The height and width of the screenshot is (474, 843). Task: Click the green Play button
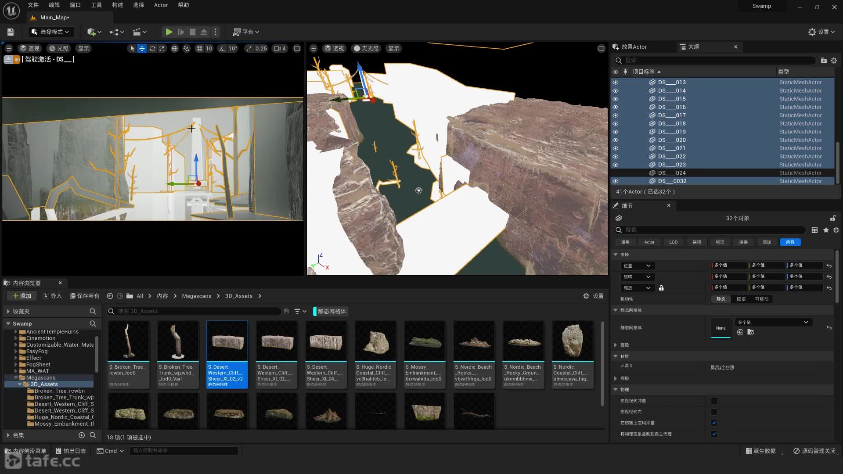[x=169, y=32]
